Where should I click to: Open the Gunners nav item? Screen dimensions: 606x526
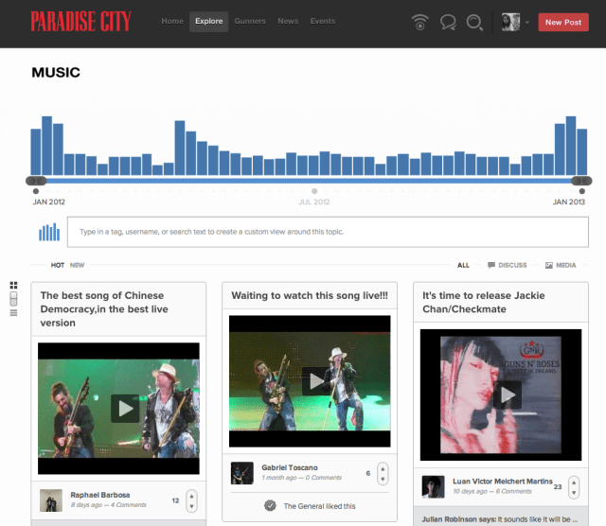tap(250, 21)
